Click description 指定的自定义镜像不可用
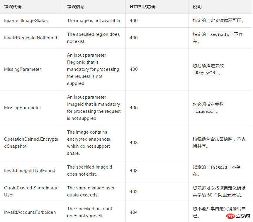This screenshot has width=253, height=222. point(218,21)
